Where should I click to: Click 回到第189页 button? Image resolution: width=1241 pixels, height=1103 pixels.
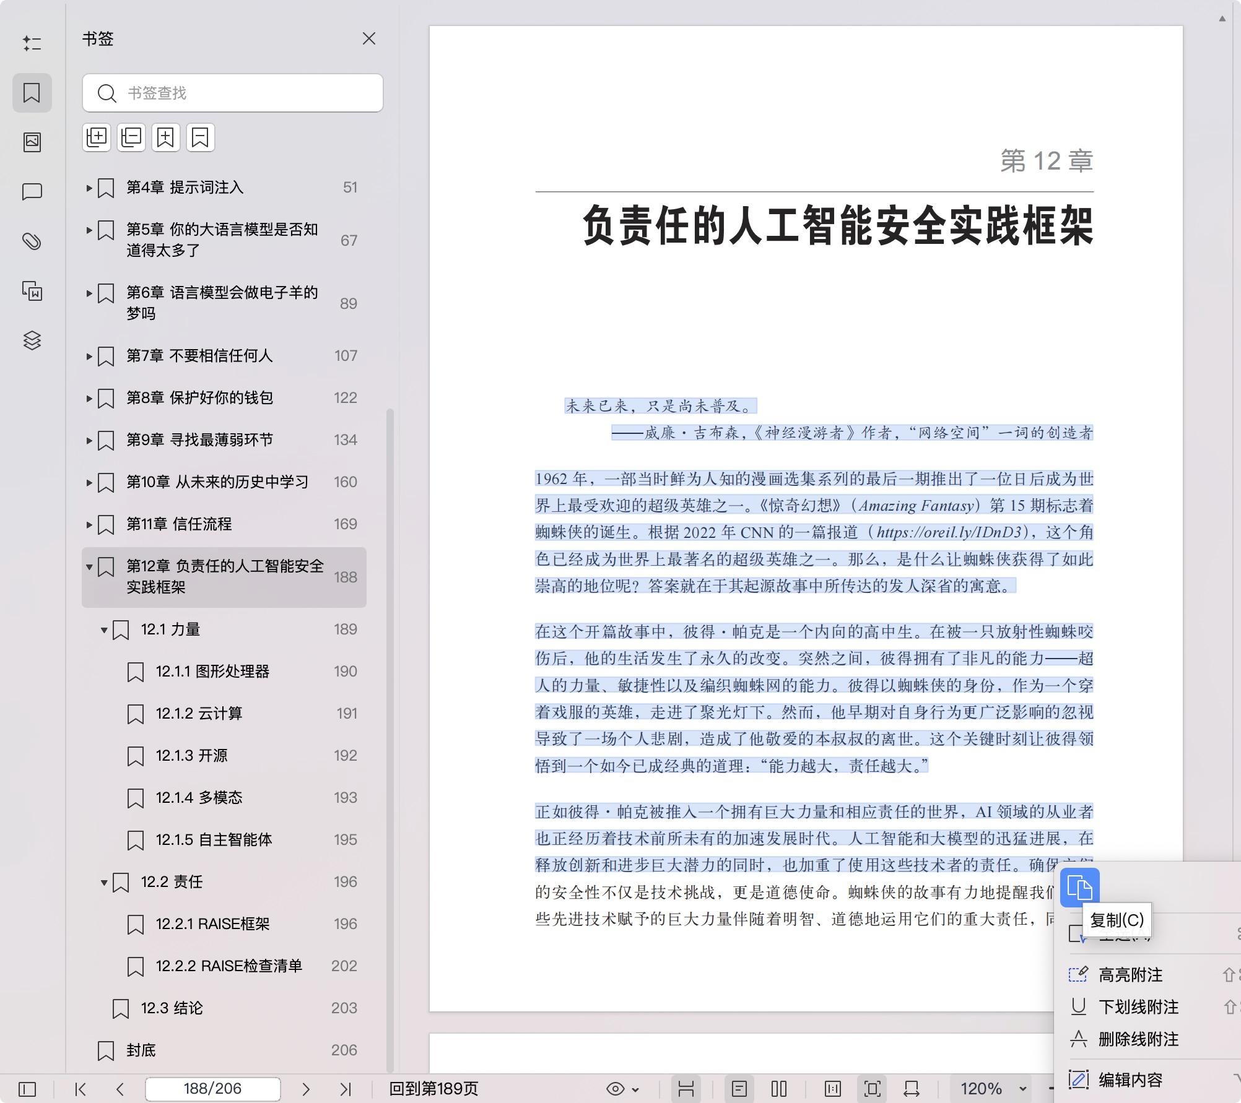433,1089
